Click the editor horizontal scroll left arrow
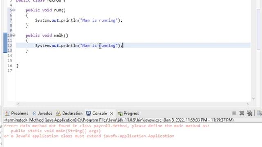262x147 pixels. point(18,104)
